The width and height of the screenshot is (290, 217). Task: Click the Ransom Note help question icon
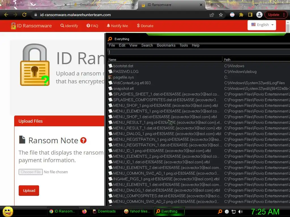84,140
